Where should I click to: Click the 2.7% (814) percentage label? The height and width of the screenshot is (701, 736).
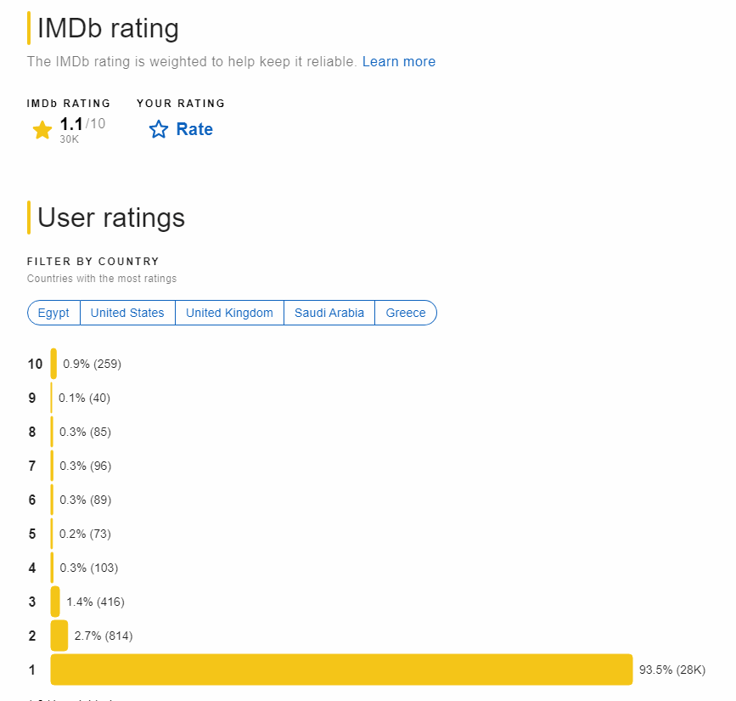(104, 636)
